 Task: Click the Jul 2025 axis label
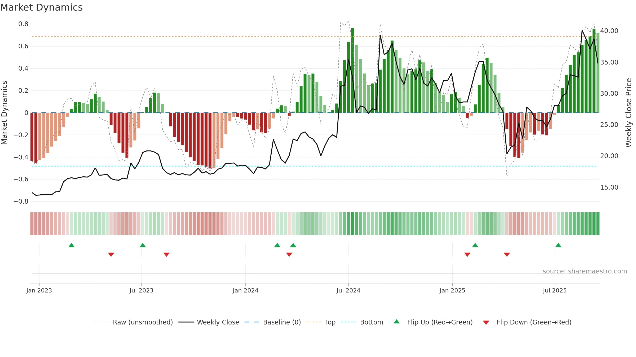[555, 290]
